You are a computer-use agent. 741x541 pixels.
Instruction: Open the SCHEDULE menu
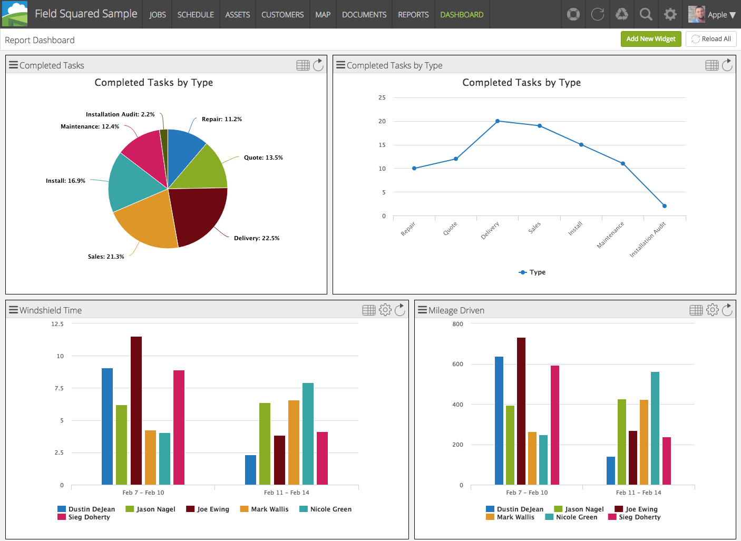[196, 15]
